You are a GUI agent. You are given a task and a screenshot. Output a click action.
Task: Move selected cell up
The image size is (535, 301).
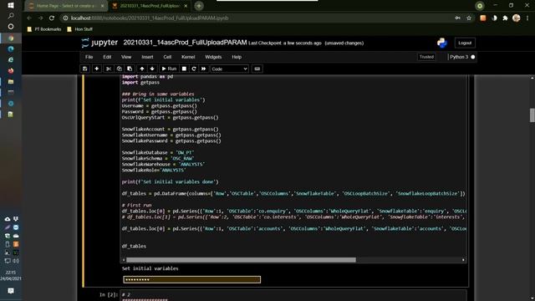coord(142,69)
